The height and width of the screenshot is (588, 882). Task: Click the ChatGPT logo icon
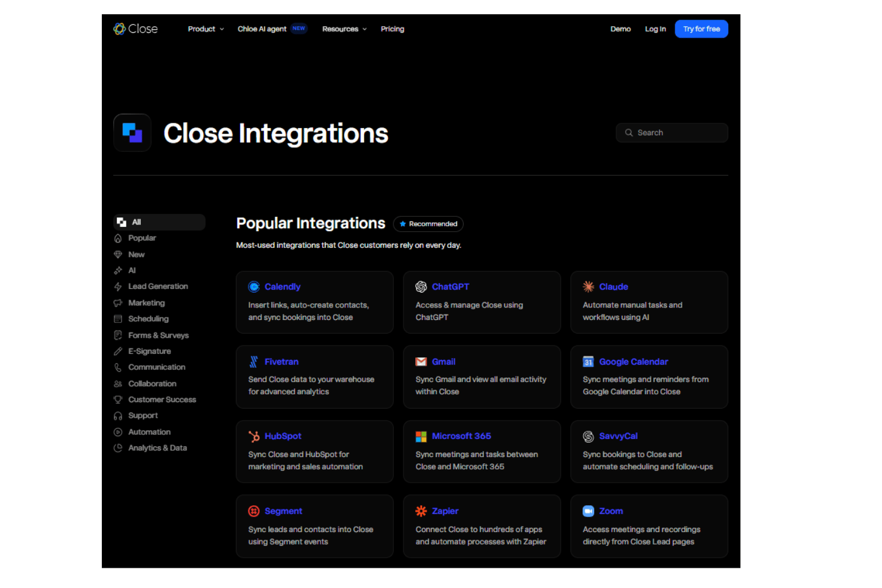point(421,287)
